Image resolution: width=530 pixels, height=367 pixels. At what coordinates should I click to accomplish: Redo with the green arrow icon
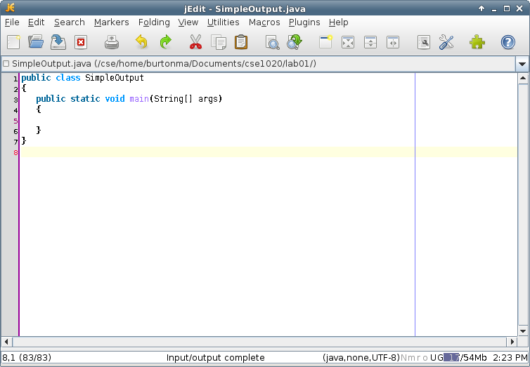pos(166,42)
